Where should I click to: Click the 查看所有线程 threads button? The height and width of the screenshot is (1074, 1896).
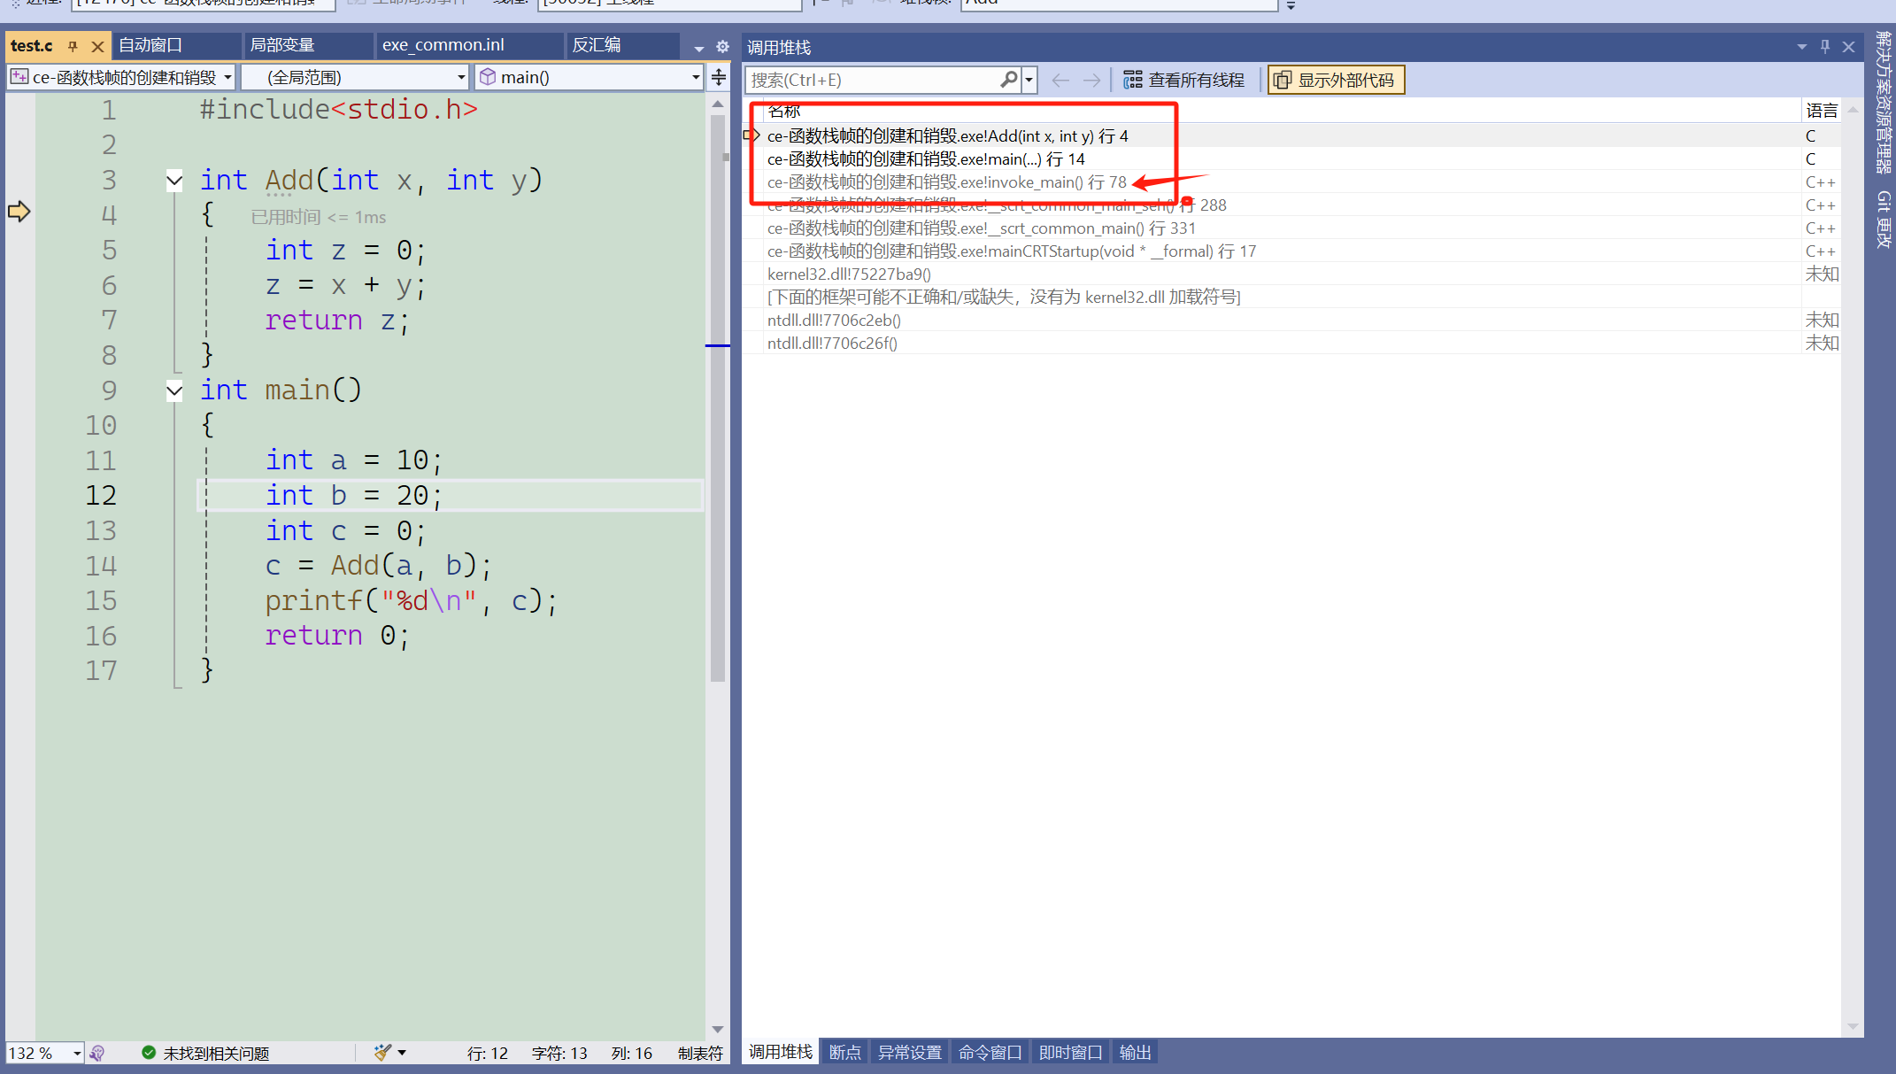pyautogui.click(x=1183, y=80)
